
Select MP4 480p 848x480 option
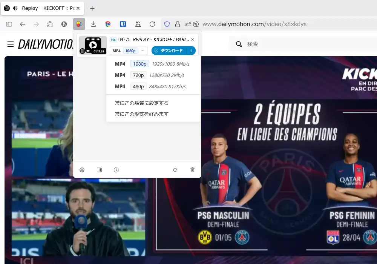(x=153, y=87)
